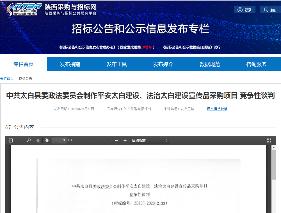Switch PDF viewer to fullscreen presentation mode

269,141
